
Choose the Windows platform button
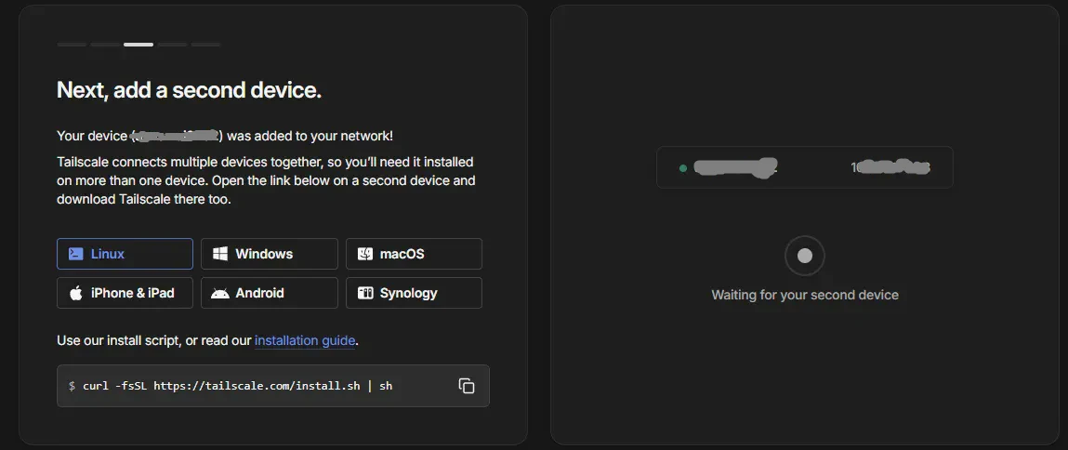click(269, 254)
